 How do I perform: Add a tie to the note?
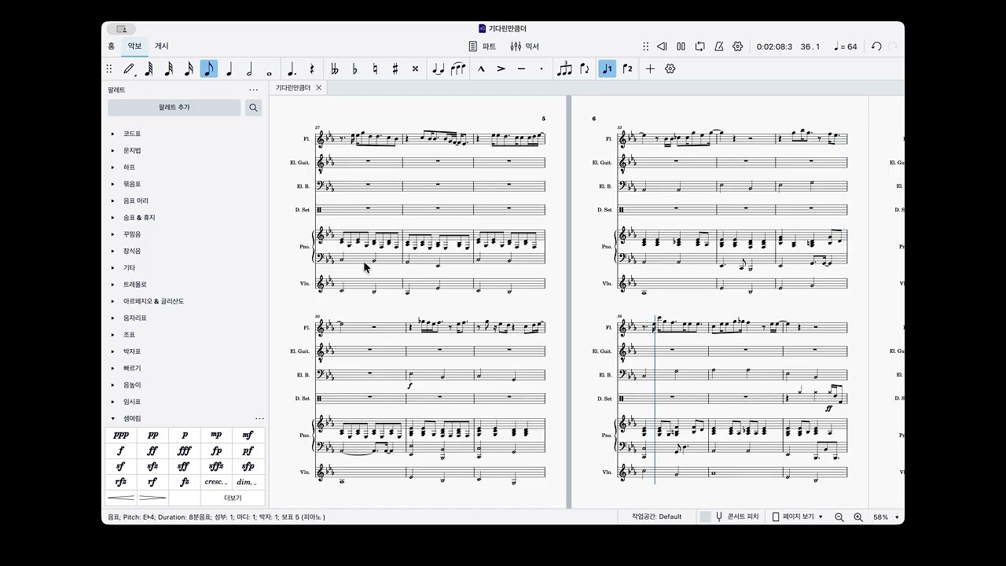439,69
